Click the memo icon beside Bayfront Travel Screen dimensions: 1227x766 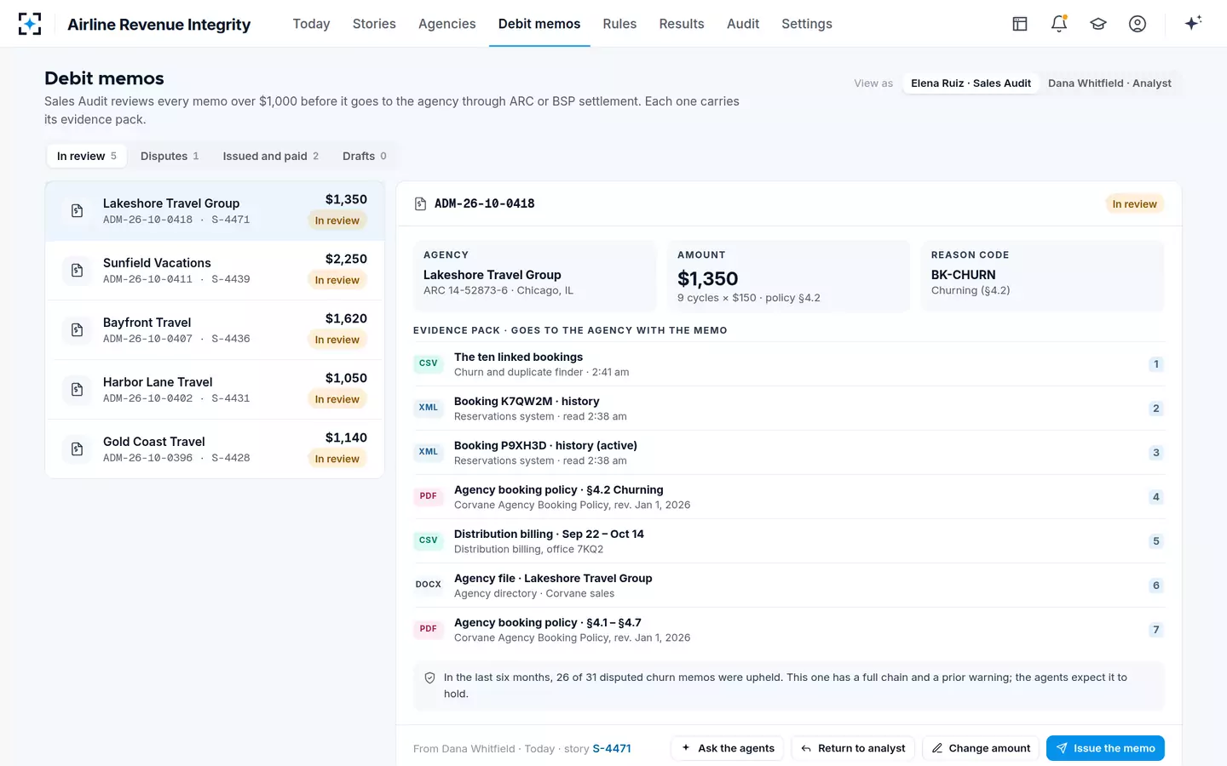click(x=77, y=329)
